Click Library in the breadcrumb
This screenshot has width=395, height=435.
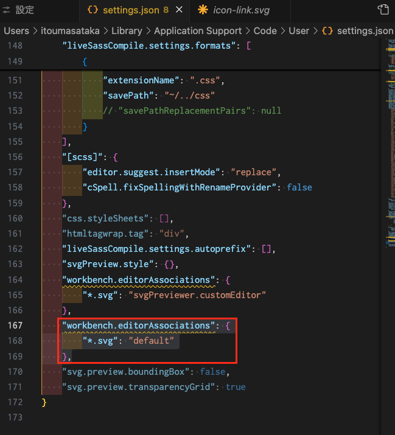point(127,31)
